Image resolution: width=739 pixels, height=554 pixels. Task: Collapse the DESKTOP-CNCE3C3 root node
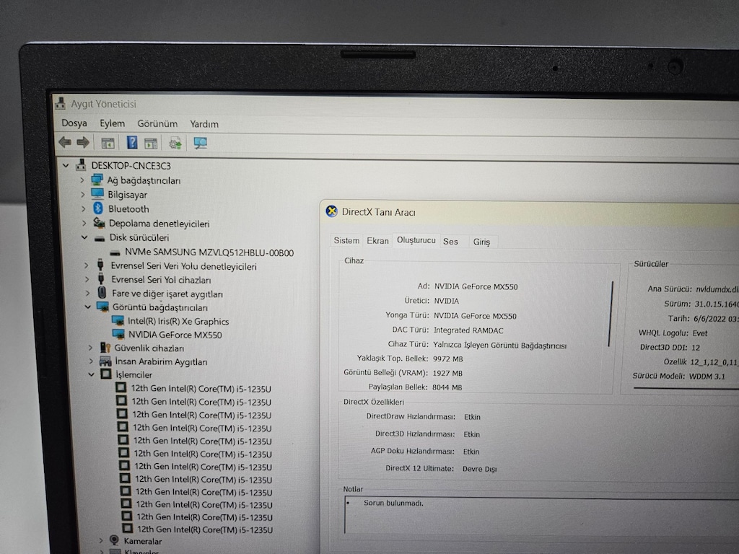[x=66, y=165]
